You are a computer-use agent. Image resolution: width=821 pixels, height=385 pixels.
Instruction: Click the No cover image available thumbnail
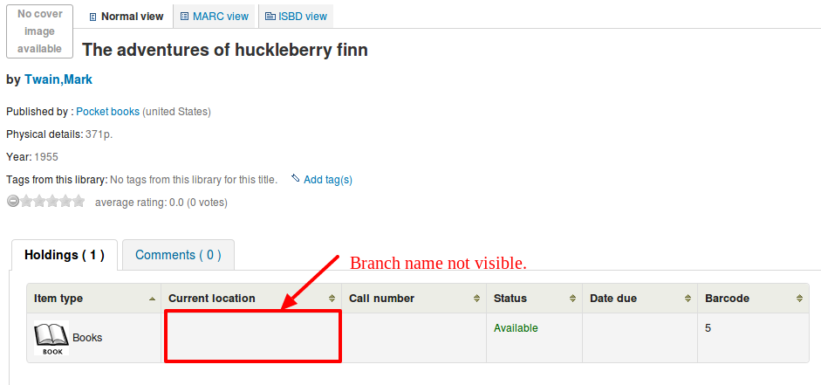(39, 31)
